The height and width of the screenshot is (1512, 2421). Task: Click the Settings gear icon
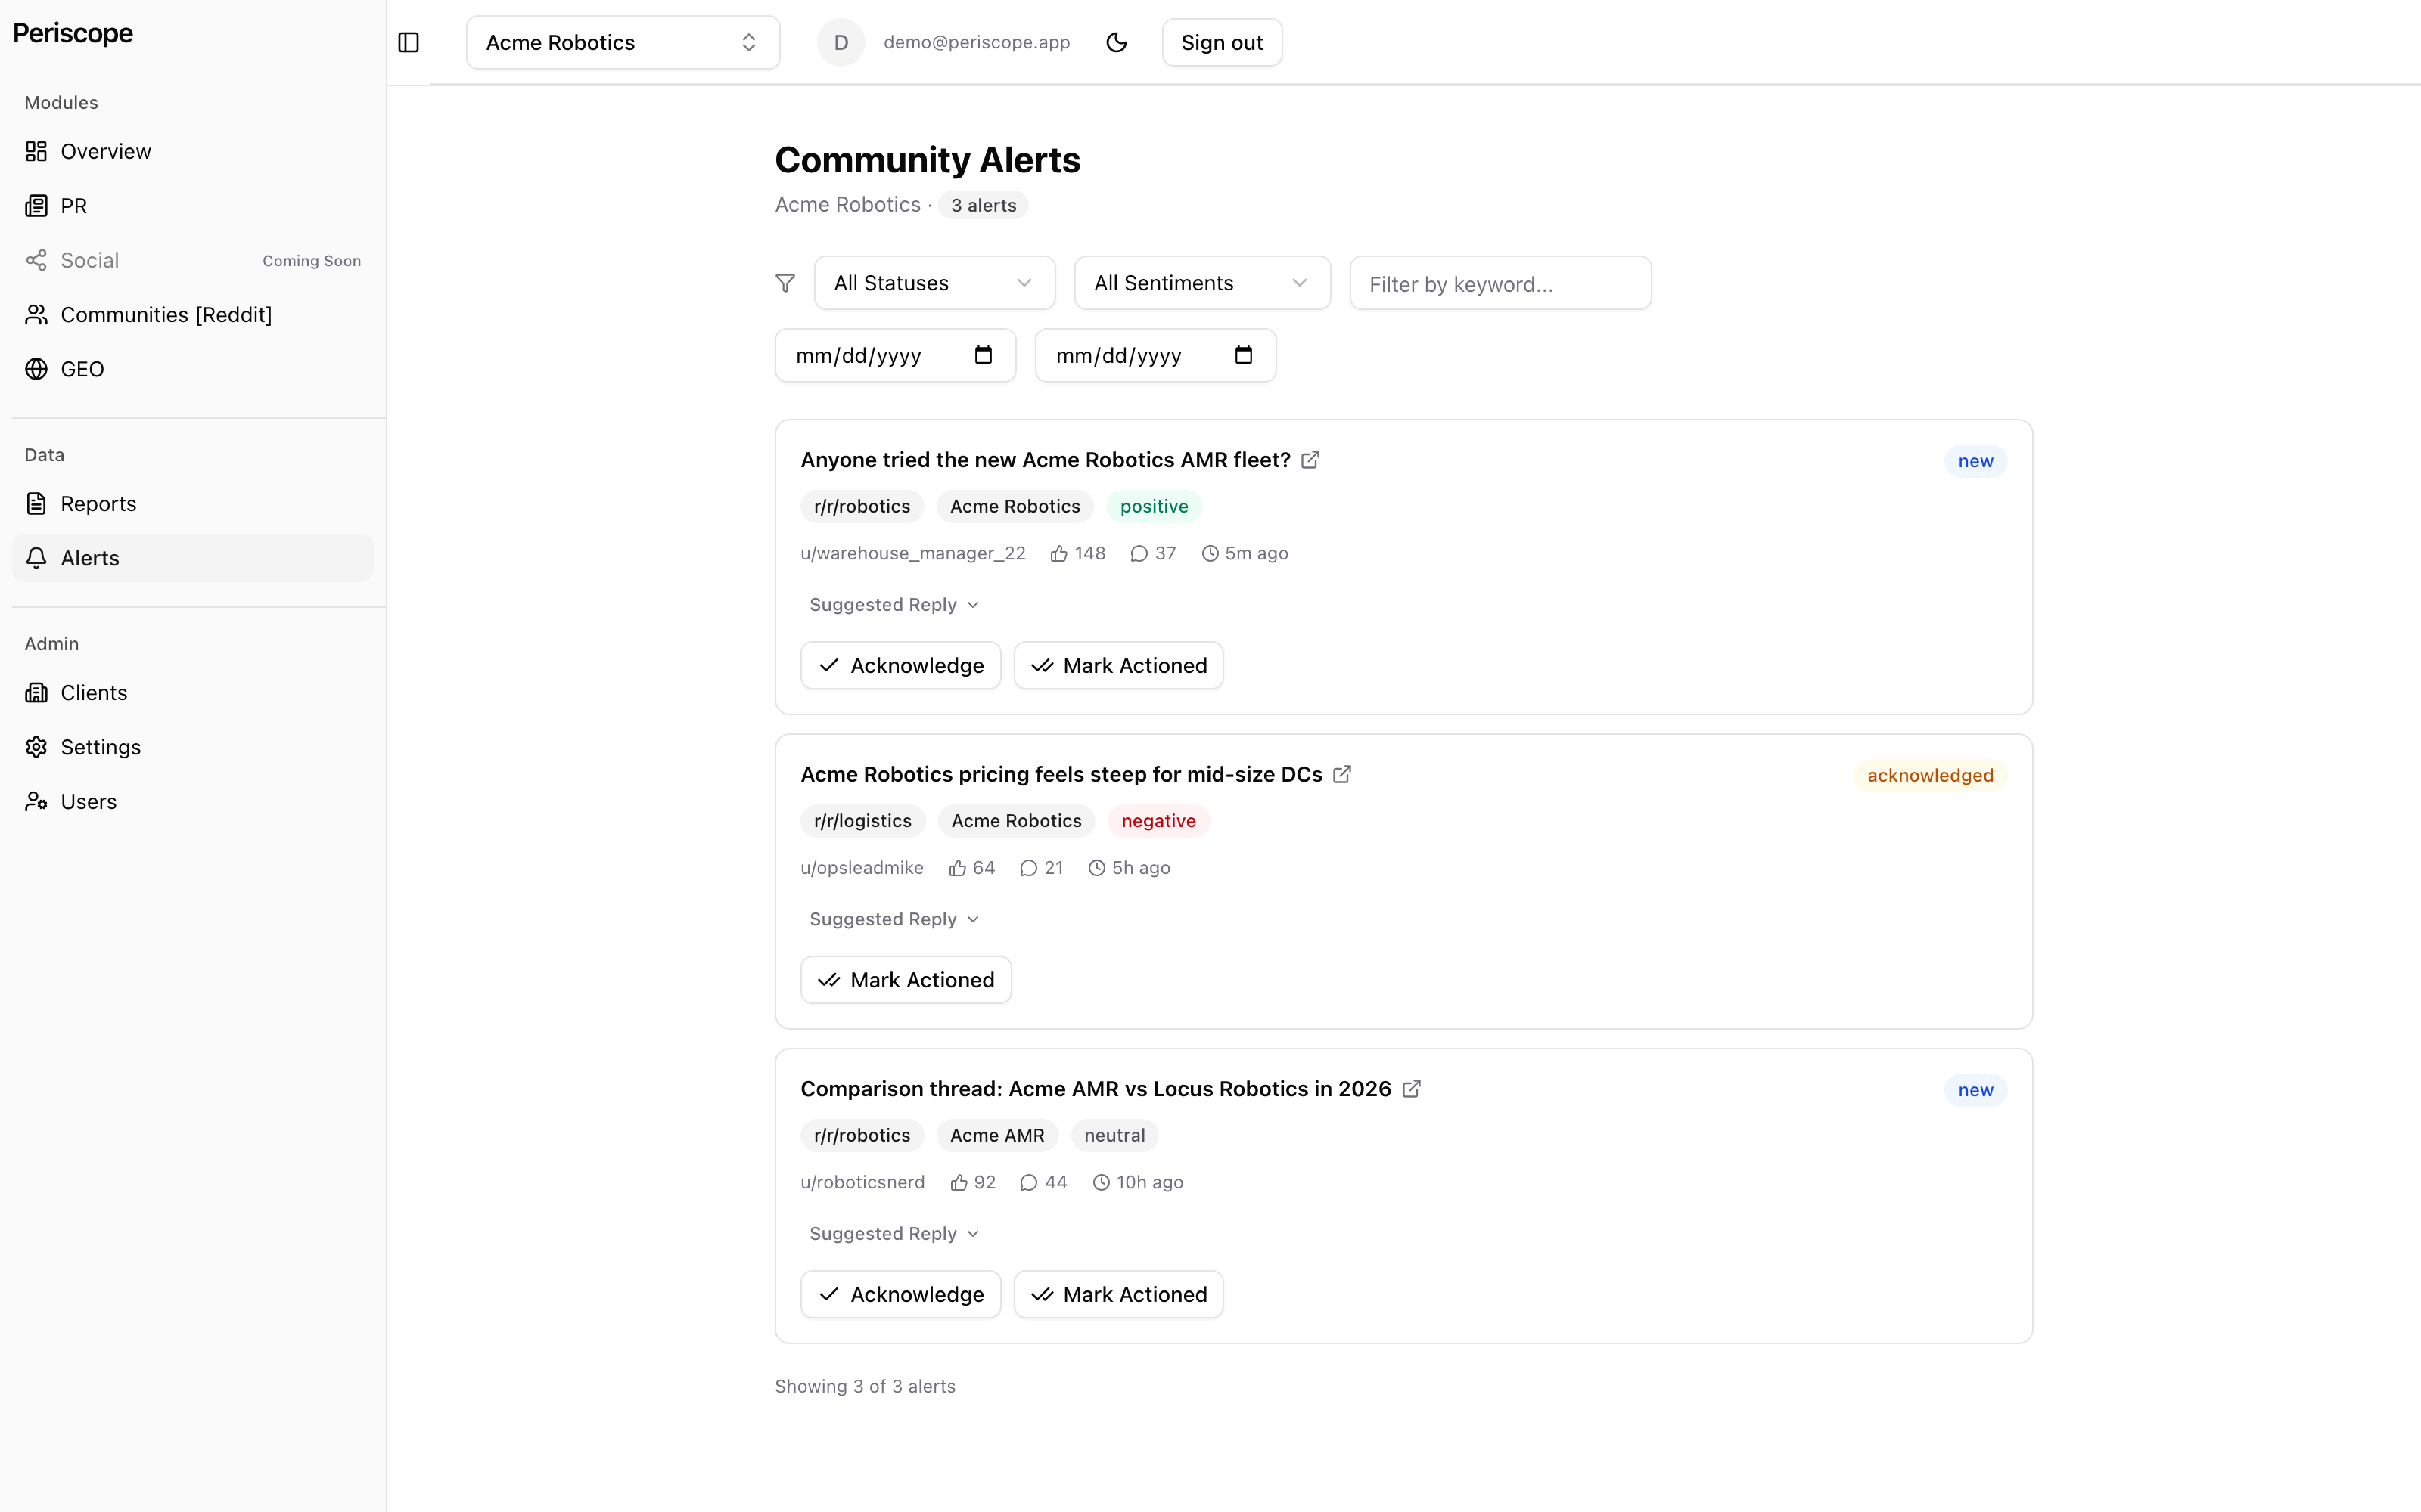[36, 747]
